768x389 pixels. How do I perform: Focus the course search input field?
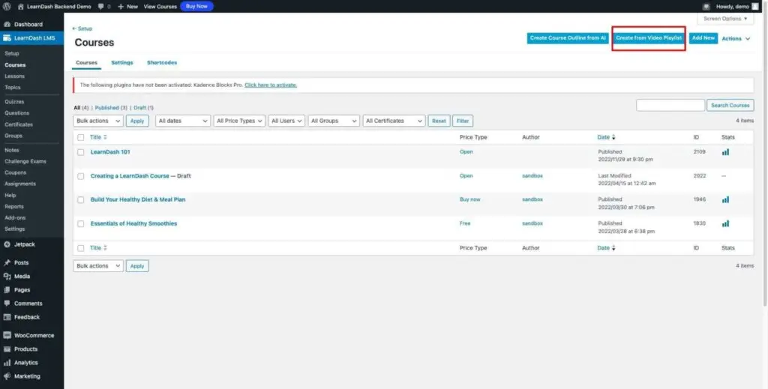[x=670, y=105]
